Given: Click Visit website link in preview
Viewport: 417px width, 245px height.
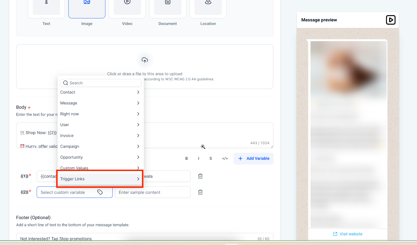Looking at the screenshot, I should pyautogui.click(x=348, y=234).
